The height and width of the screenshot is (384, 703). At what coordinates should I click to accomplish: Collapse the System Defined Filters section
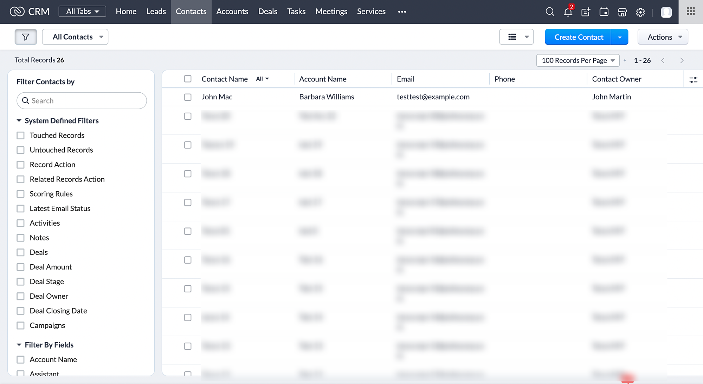pos(19,121)
